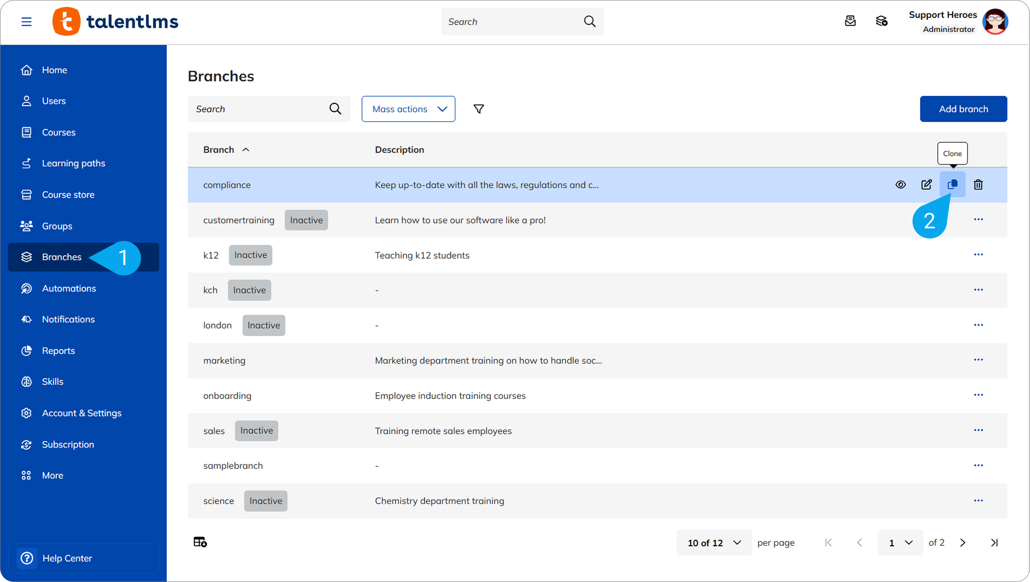The image size is (1030, 582).
Task: Select the compliance branch name
Action: 227,185
